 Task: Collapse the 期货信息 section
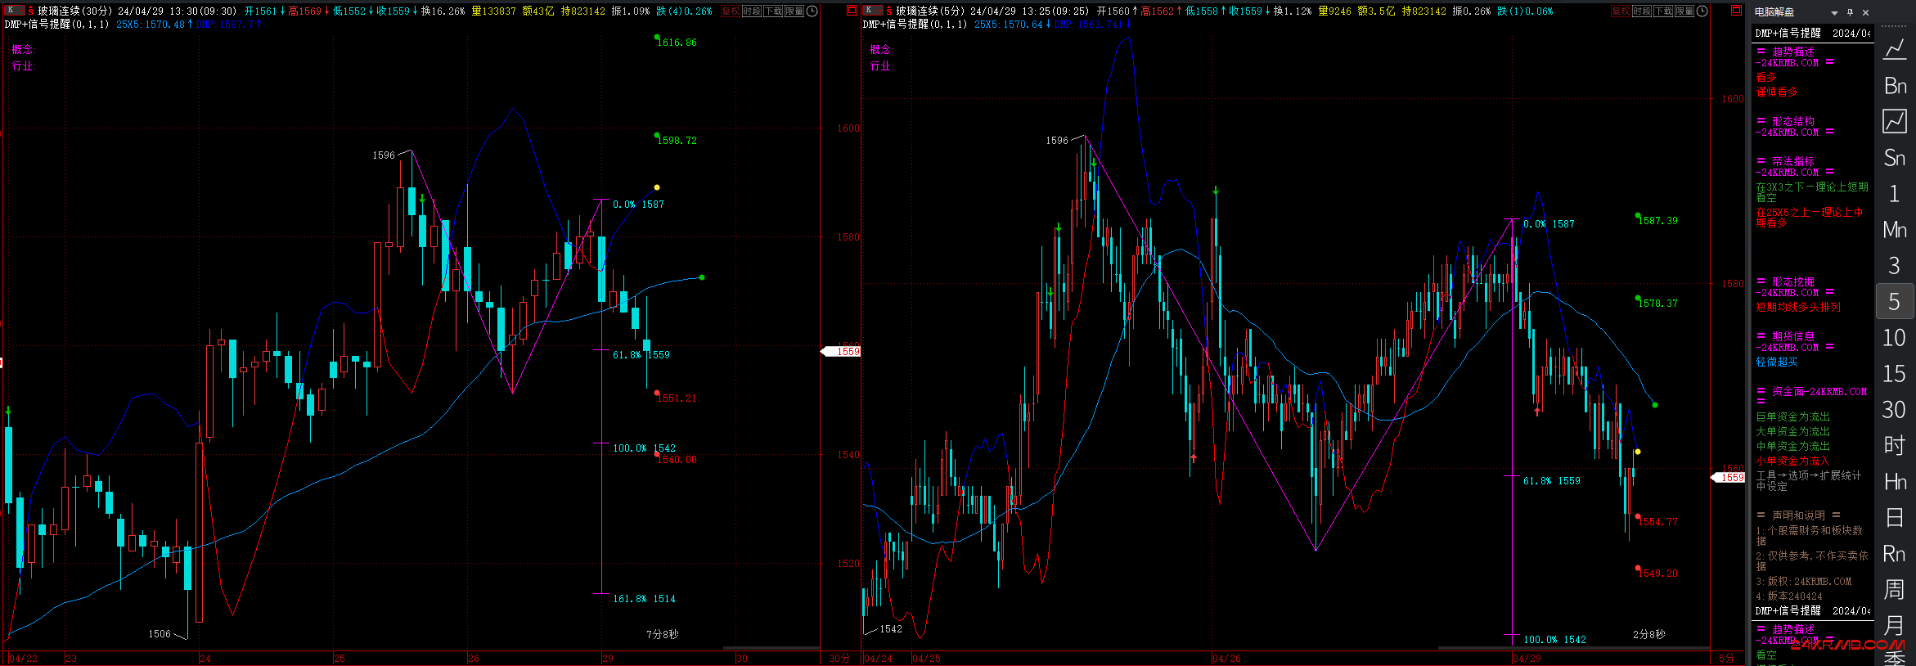click(x=1794, y=342)
